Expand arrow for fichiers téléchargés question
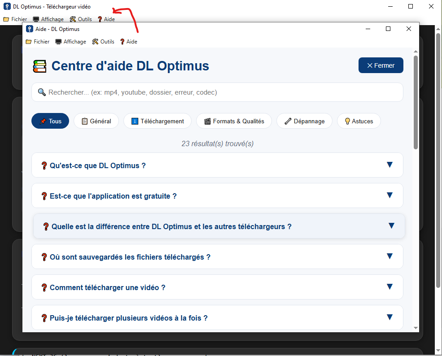Screen dimensions: 442x356 389,256
